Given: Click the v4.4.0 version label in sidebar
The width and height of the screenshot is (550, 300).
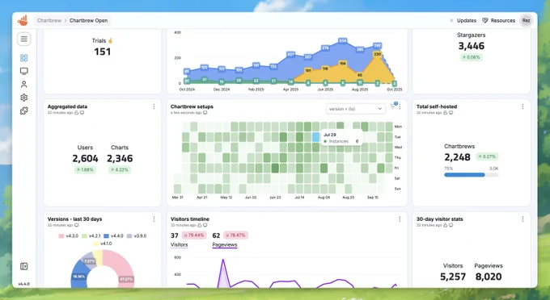Looking at the screenshot, I should (23, 284).
